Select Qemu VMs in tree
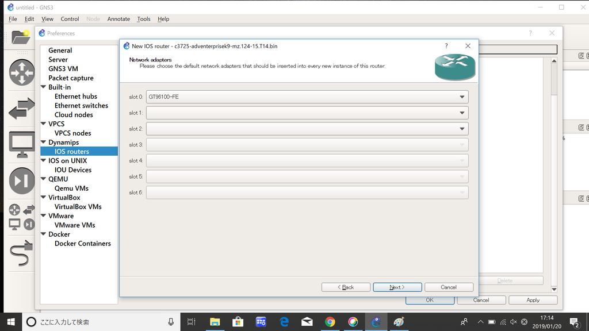Screen dimensions: 589x331 coord(71,188)
